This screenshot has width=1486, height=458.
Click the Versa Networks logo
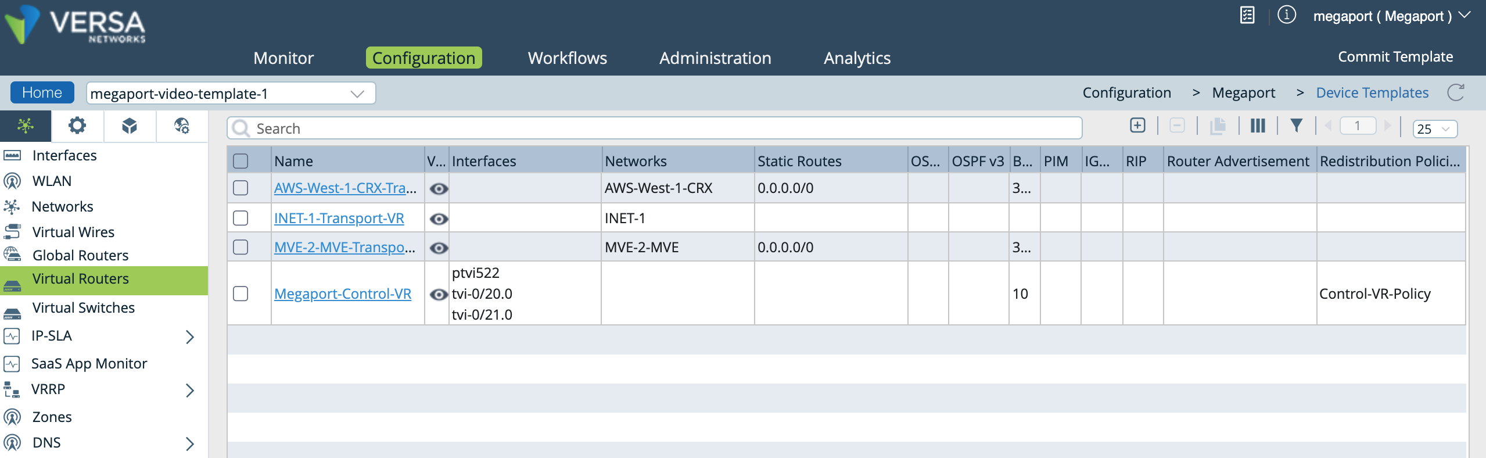click(76, 26)
